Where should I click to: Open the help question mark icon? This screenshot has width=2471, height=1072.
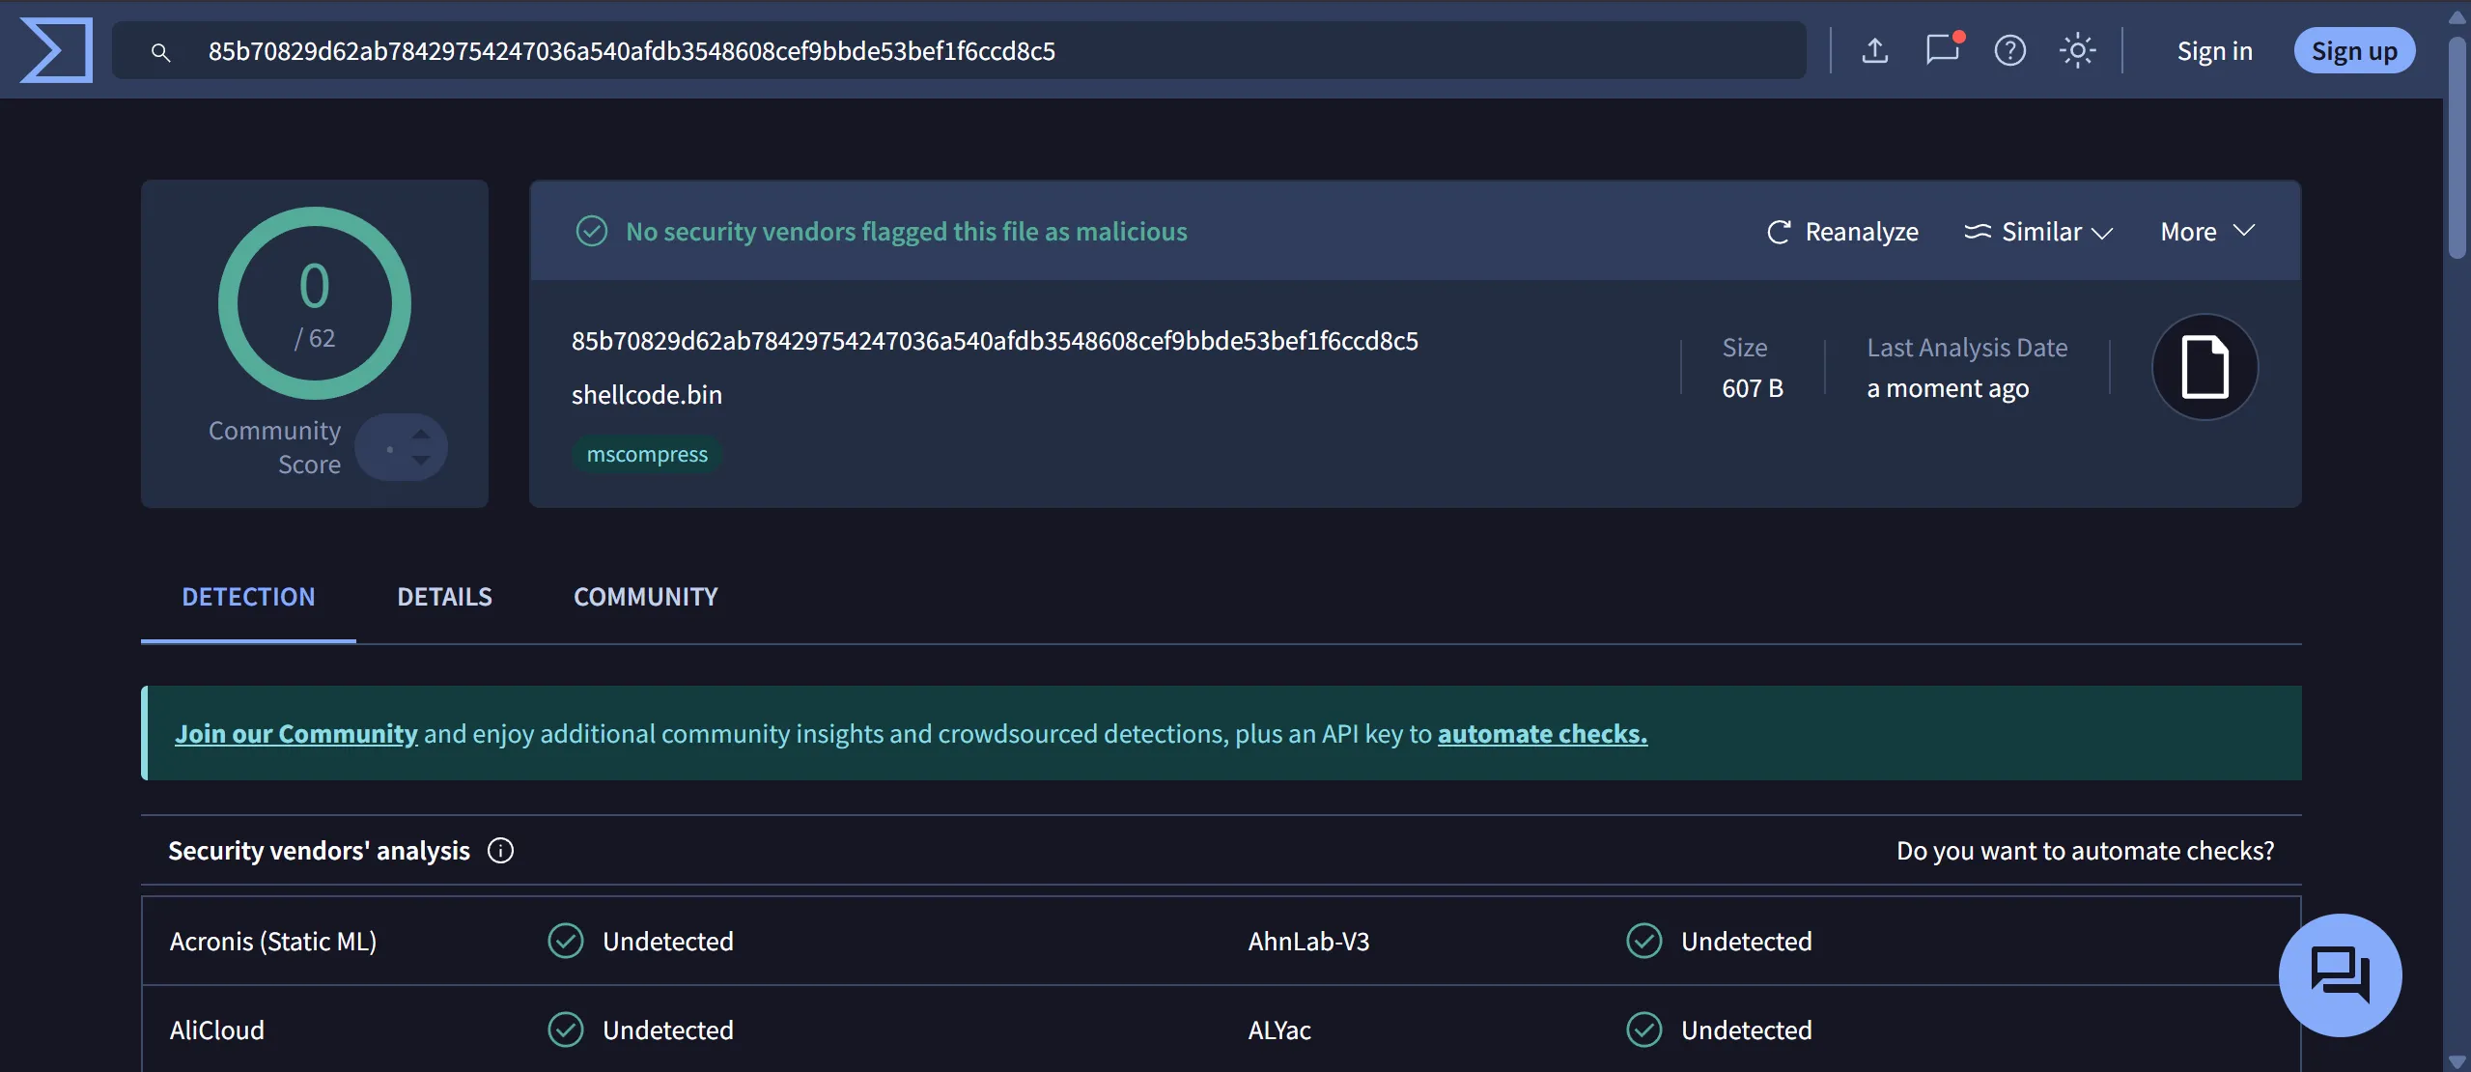point(2009,50)
